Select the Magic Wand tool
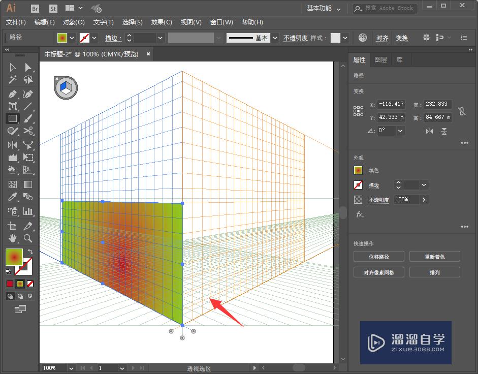 pos(13,80)
